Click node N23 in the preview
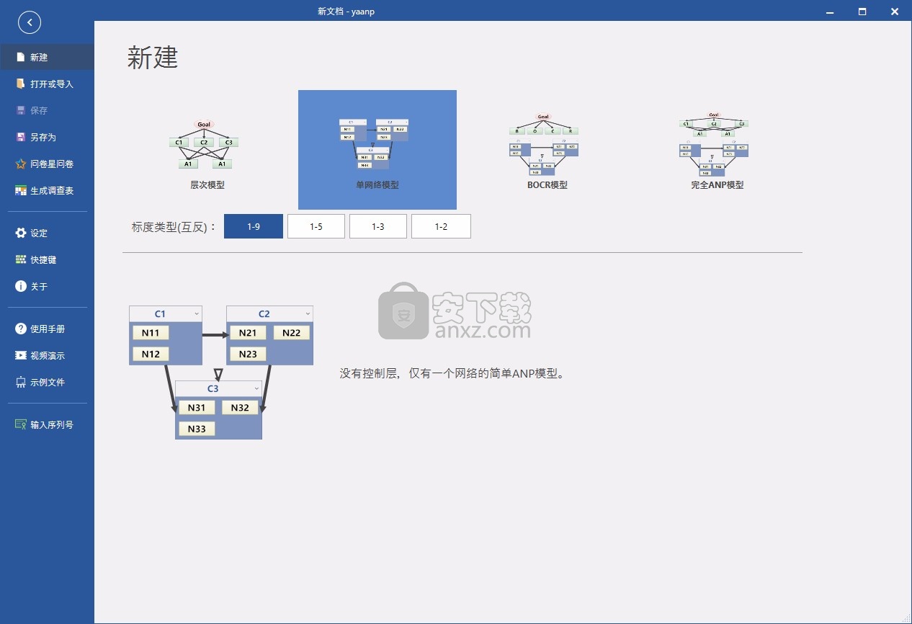Image resolution: width=912 pixels, height=624 pixels. [248, 354]
